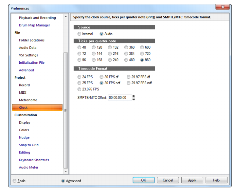Click the Apply button

coord(192,180)
